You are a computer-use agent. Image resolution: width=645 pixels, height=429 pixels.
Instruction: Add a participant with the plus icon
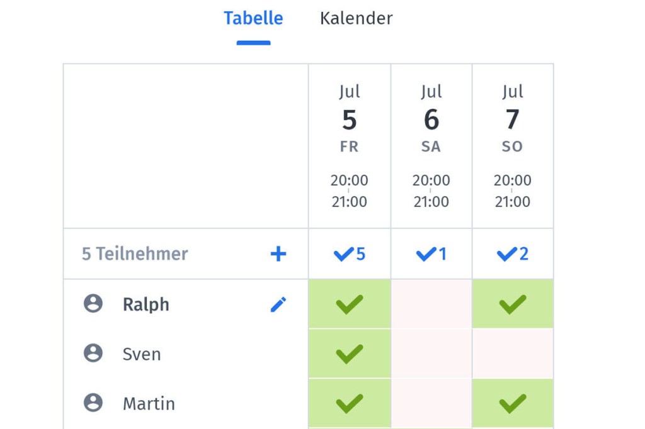point(278,253)
